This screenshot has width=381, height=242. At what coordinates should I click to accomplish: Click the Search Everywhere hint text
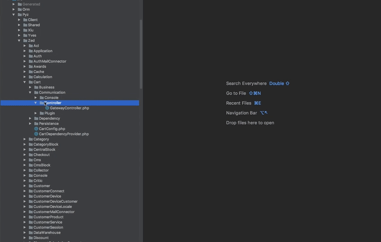pos(246,83)
